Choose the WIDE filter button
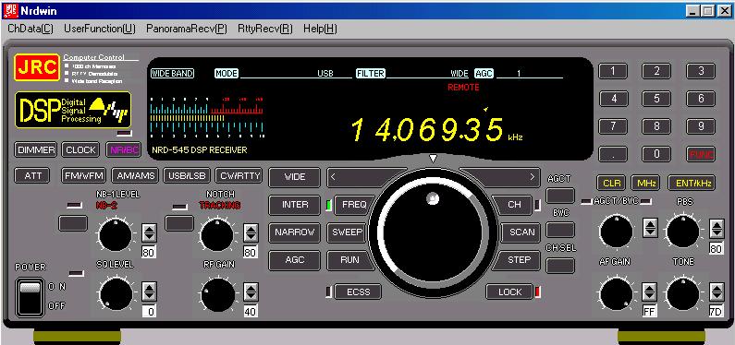Viewport: 735px width, 345px height. [295, 177]
